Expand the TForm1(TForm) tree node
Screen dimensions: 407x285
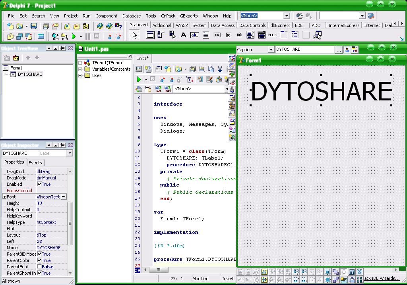[x=80, y=63]
